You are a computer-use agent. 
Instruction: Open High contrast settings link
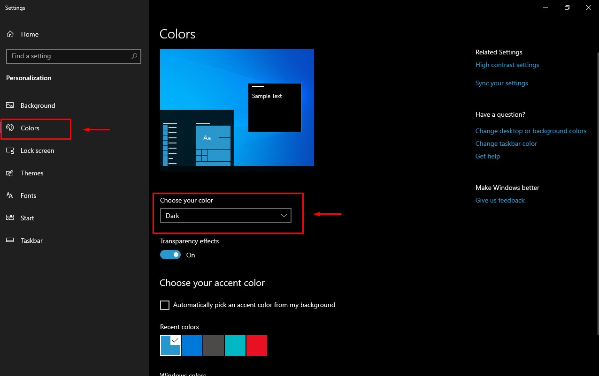507,65
